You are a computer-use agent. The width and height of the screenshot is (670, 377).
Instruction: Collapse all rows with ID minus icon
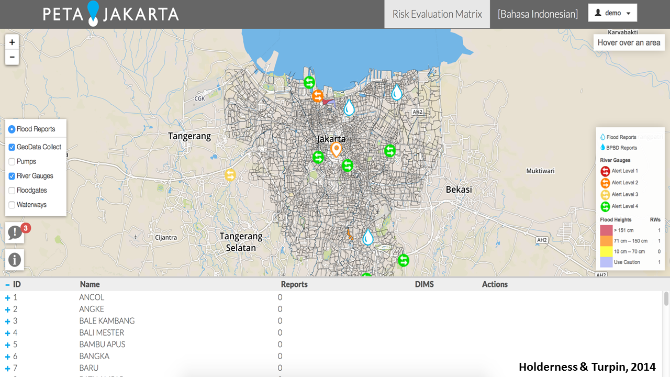click(7, 285)
